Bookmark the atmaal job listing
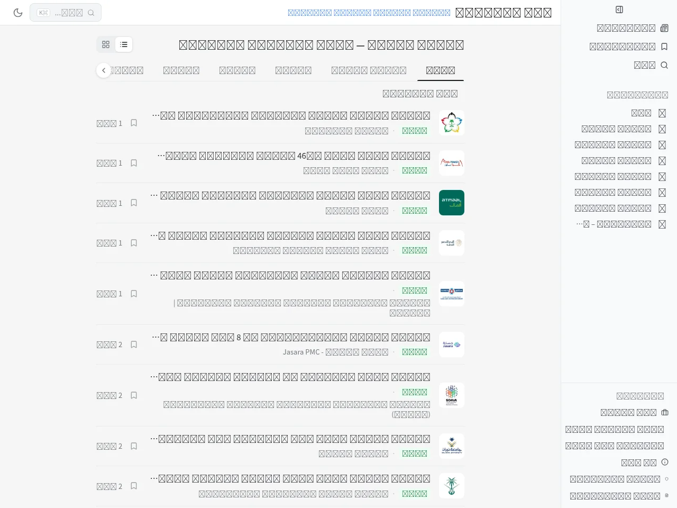The image size is (677, 508). tap(134, 203)
